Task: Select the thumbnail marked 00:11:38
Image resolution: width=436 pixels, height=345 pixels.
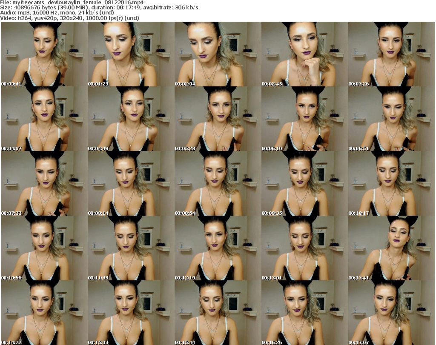Action: [x=131, y=248]
